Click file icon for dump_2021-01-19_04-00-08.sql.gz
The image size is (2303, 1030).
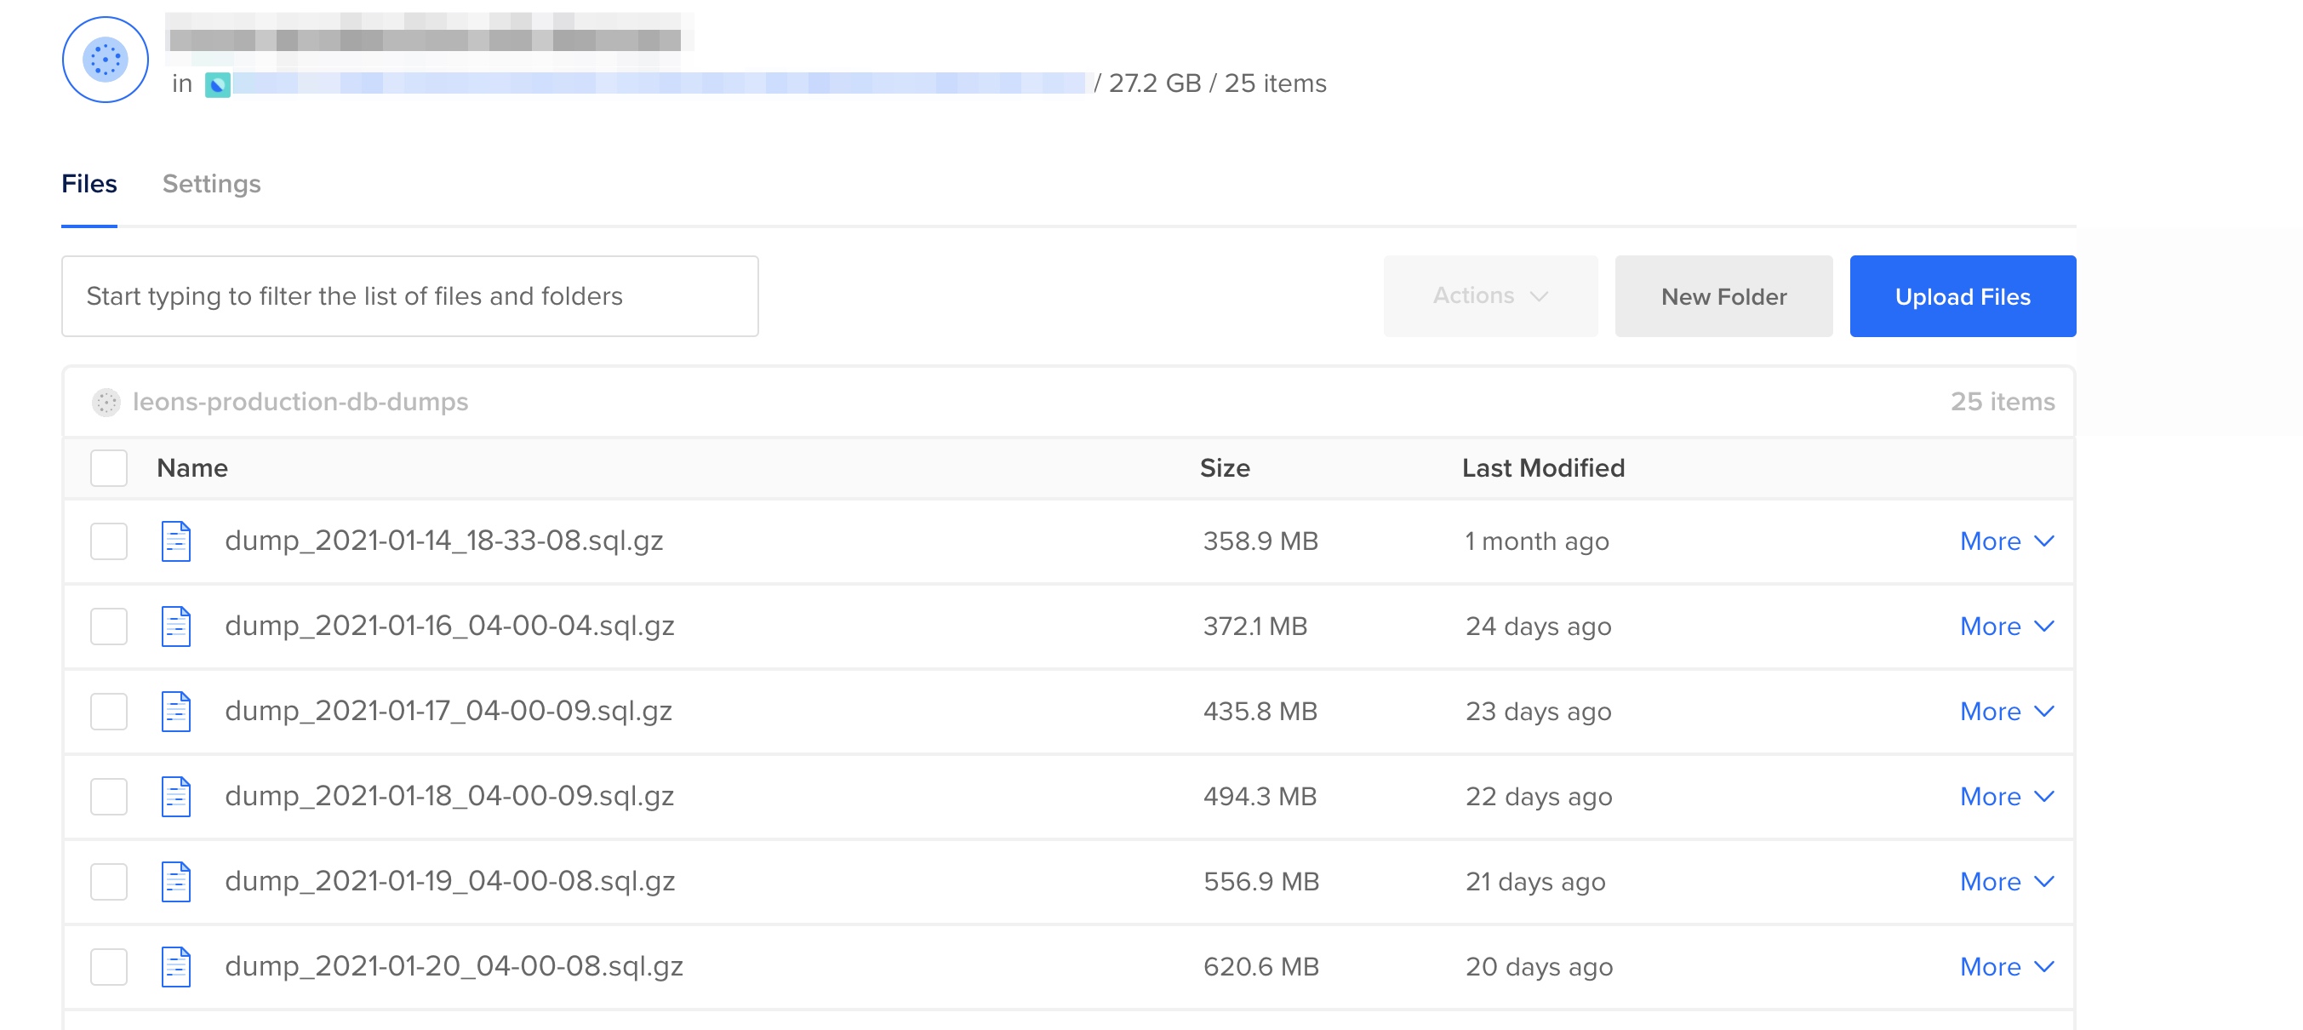tap(176, 882)
